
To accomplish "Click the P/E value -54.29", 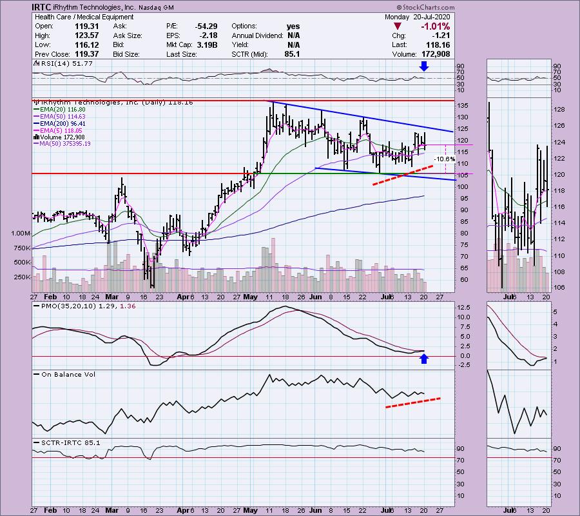I will click(x=206, y=26).
